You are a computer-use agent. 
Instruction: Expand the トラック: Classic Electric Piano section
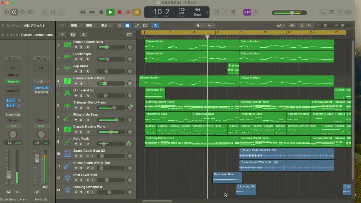click(3, 35)
